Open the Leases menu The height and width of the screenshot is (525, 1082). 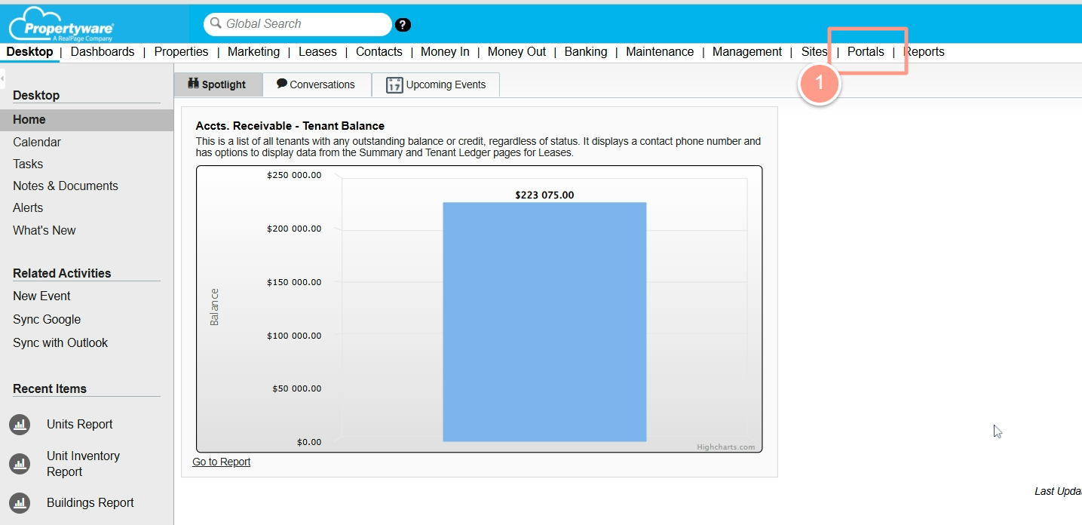[317, 52]
